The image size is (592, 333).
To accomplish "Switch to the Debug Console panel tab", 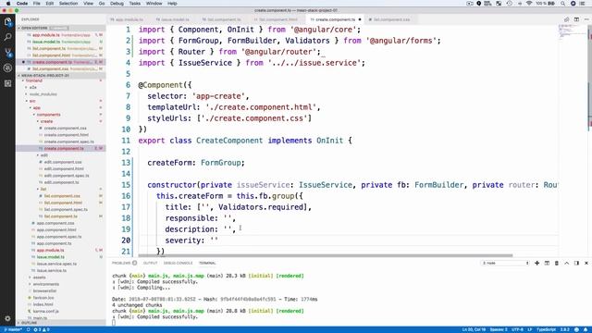I will (x=178, y=263).
